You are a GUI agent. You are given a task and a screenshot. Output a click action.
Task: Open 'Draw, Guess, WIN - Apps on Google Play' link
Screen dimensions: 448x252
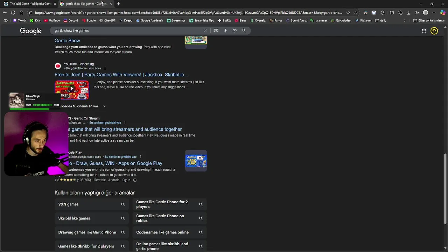click(115, 163)
